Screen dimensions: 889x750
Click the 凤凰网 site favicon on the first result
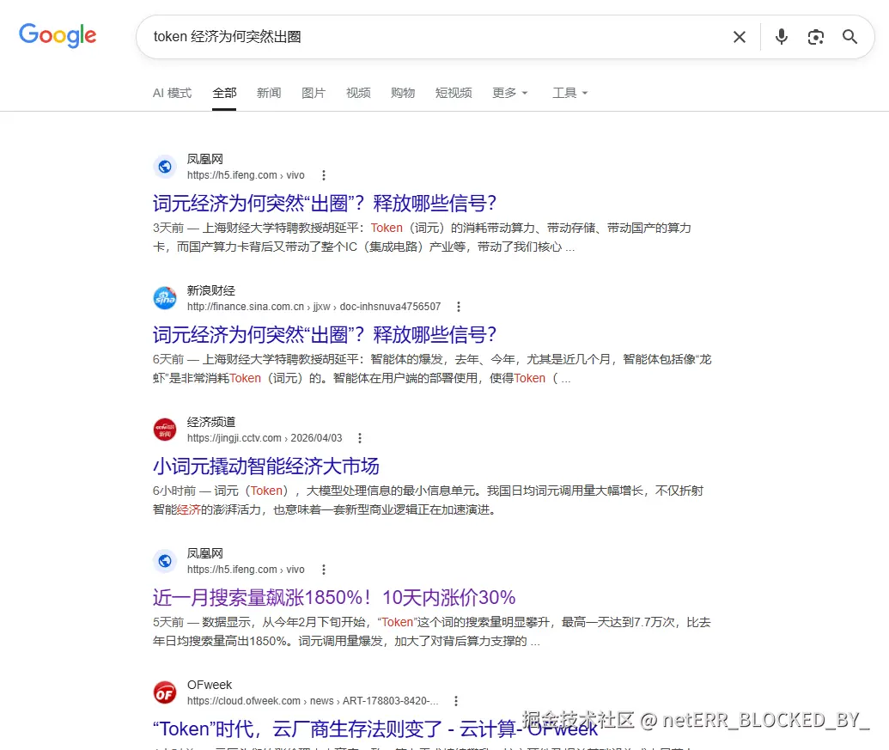pos(164,166)
